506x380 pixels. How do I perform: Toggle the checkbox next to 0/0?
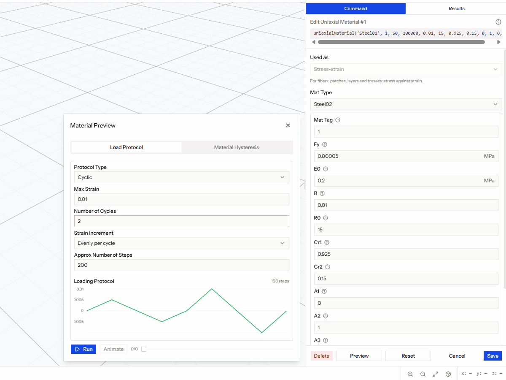coord(144,349)
